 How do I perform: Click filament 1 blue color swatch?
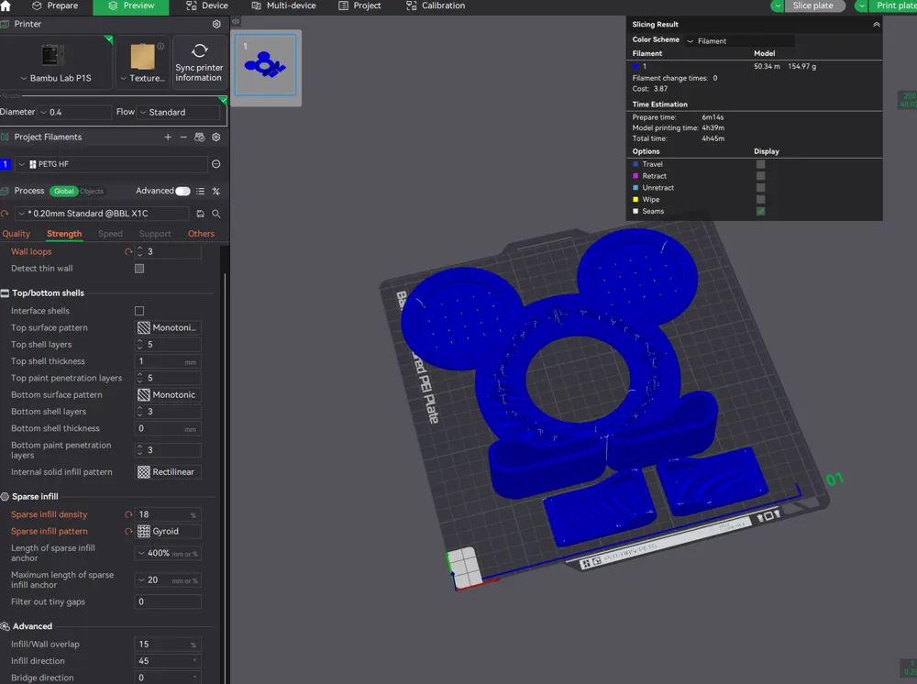click(6, 164)
